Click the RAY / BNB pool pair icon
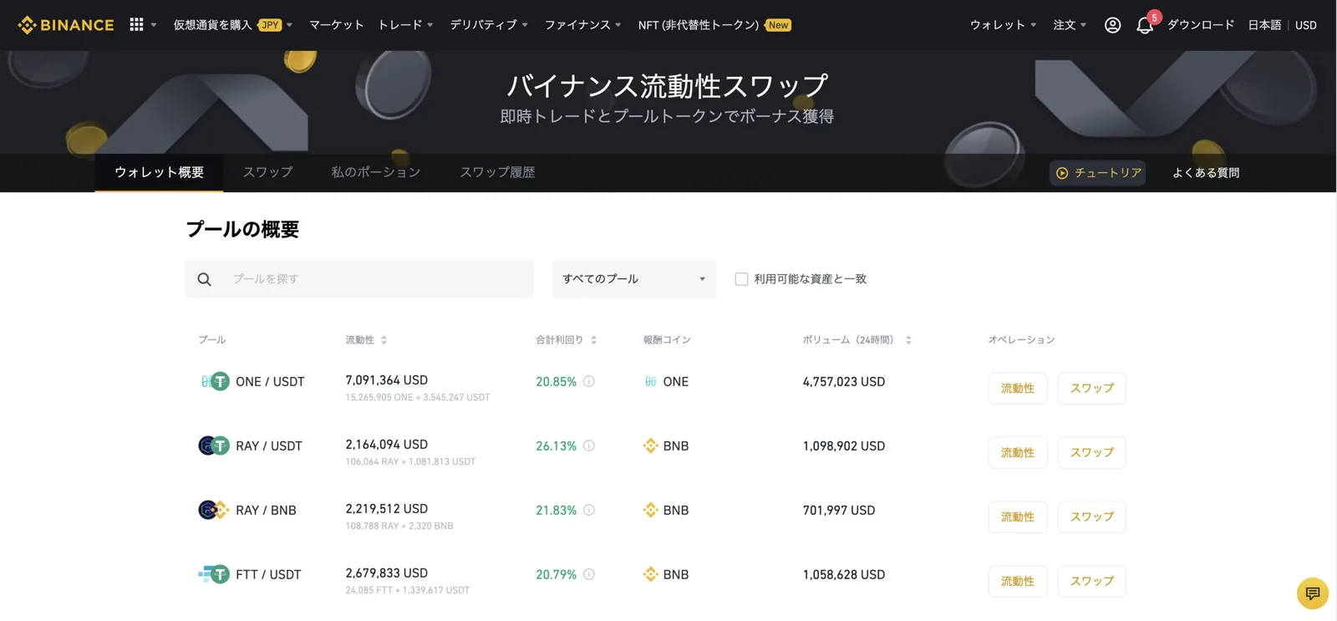This screenshot has height=621, width=1337. coord(214,511)
